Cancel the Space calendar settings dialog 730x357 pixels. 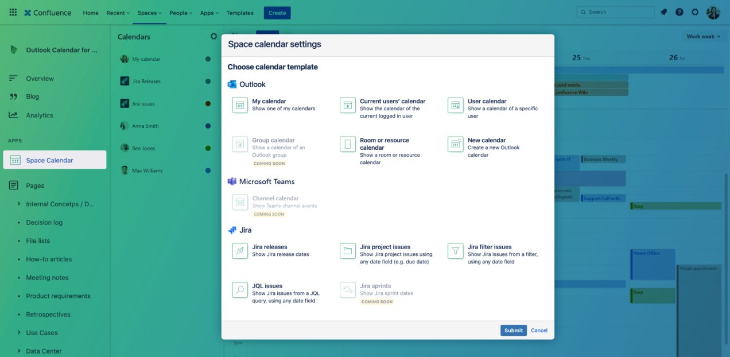click(x=539, y=330)
